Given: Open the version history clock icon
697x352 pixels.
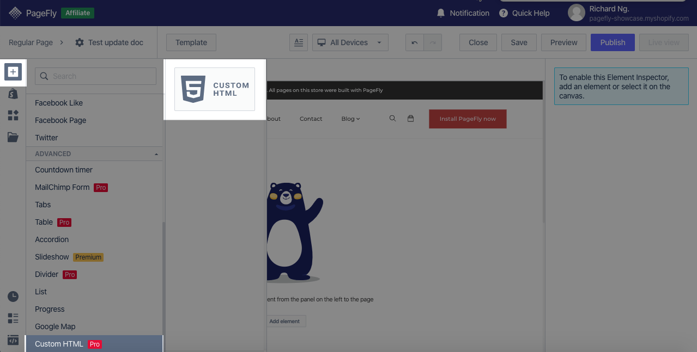Looking at the screenshot, I should [13, 297].
